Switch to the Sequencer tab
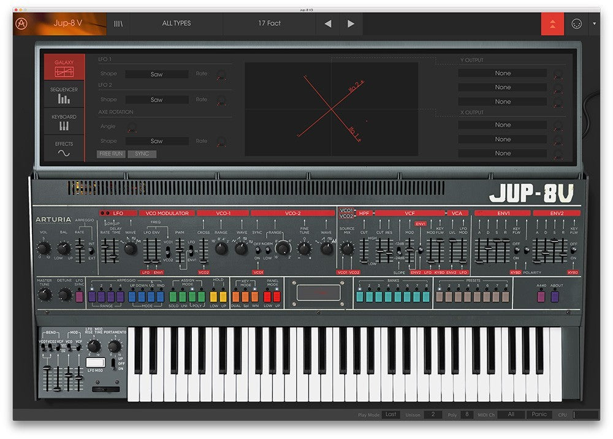613x439 pixels. point(64,94)
